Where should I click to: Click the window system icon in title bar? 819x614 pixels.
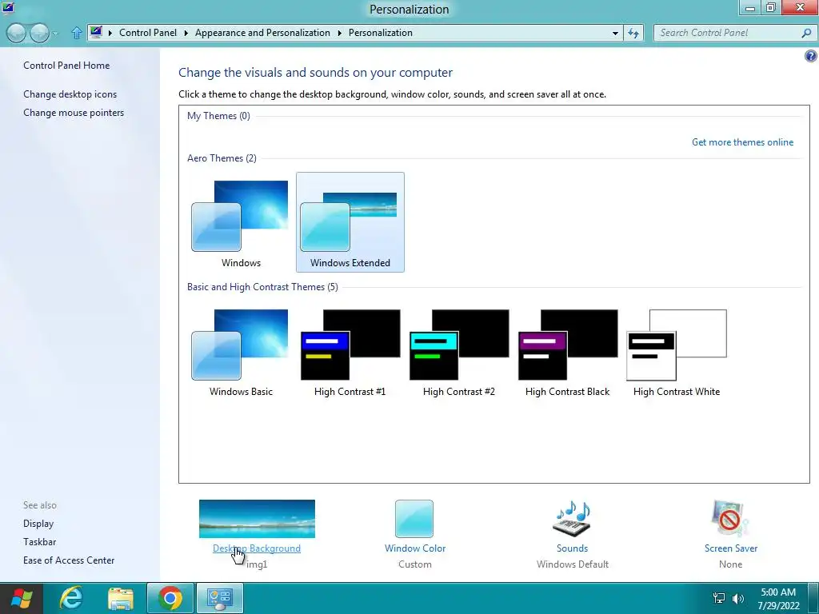[x=8, y=7]
